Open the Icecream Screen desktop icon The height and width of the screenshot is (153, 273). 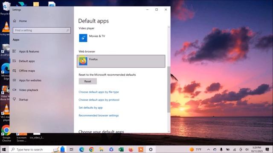[22, 137]
